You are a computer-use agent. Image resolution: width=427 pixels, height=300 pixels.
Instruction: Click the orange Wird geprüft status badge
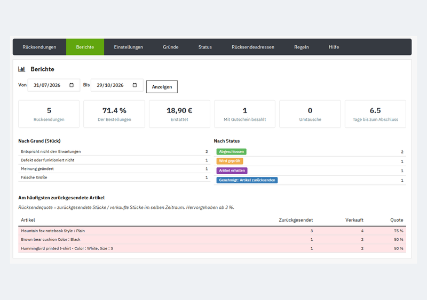coord(230,161)
